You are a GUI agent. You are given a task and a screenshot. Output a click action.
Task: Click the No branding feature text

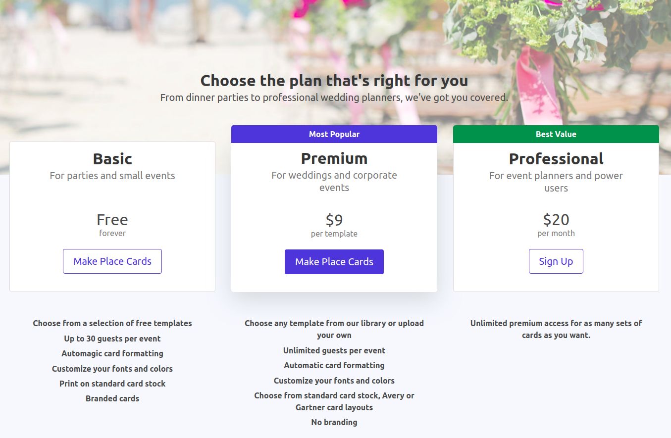(x=334, y=422)
